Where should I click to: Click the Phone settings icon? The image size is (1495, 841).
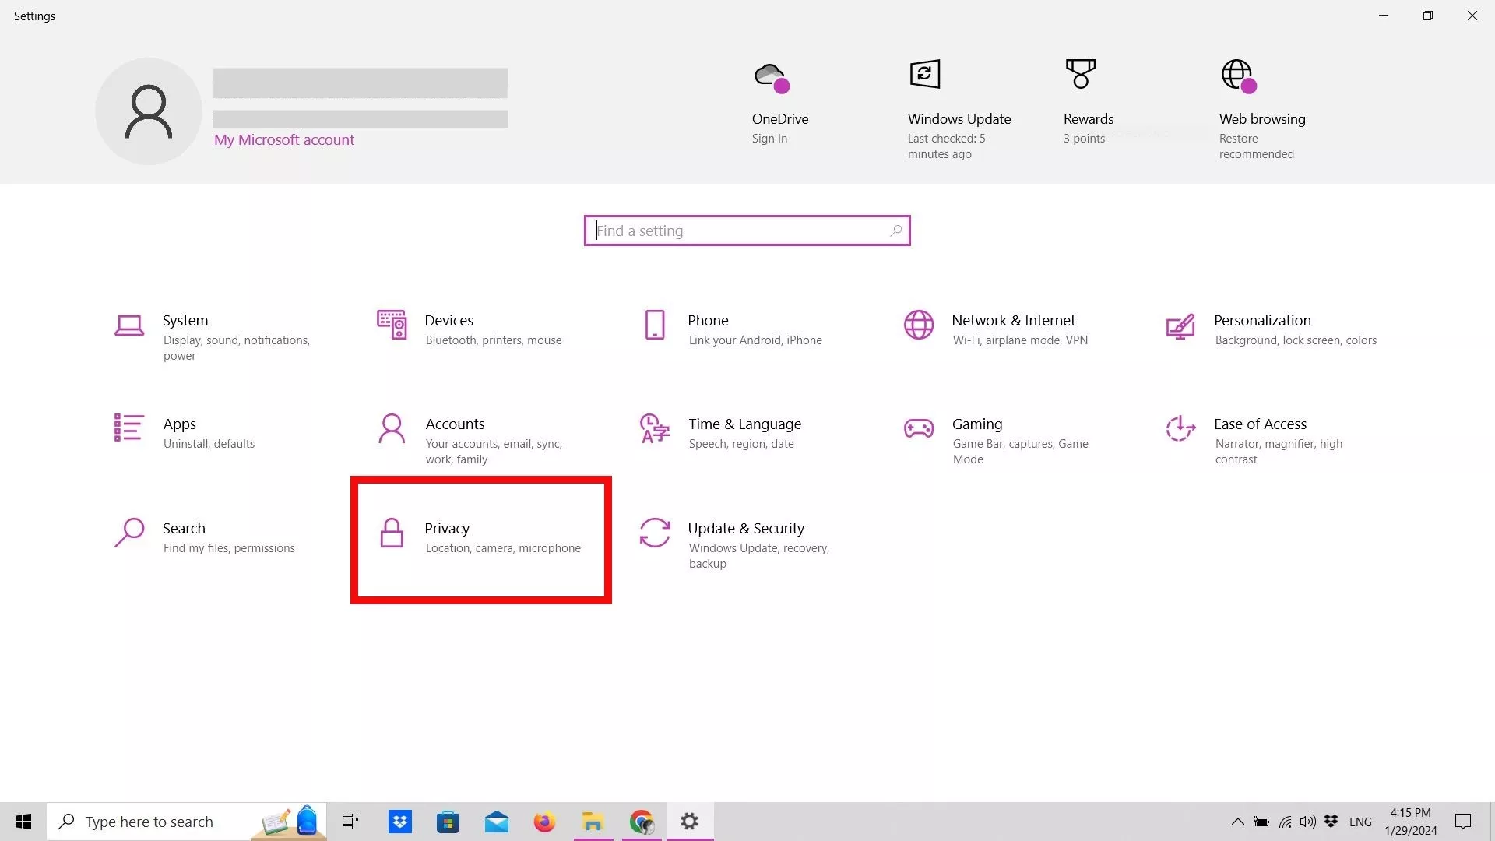(x=655, y=325)
